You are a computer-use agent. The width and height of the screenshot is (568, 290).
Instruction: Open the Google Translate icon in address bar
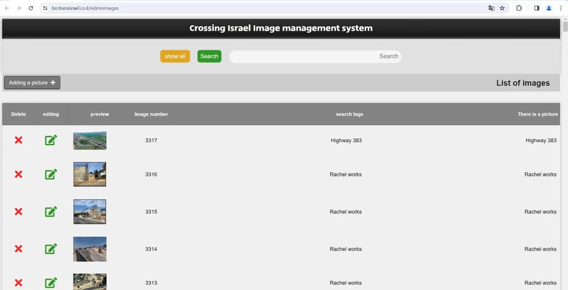coord(491,8)
